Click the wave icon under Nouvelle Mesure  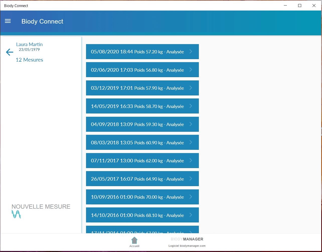click(16, 214)
